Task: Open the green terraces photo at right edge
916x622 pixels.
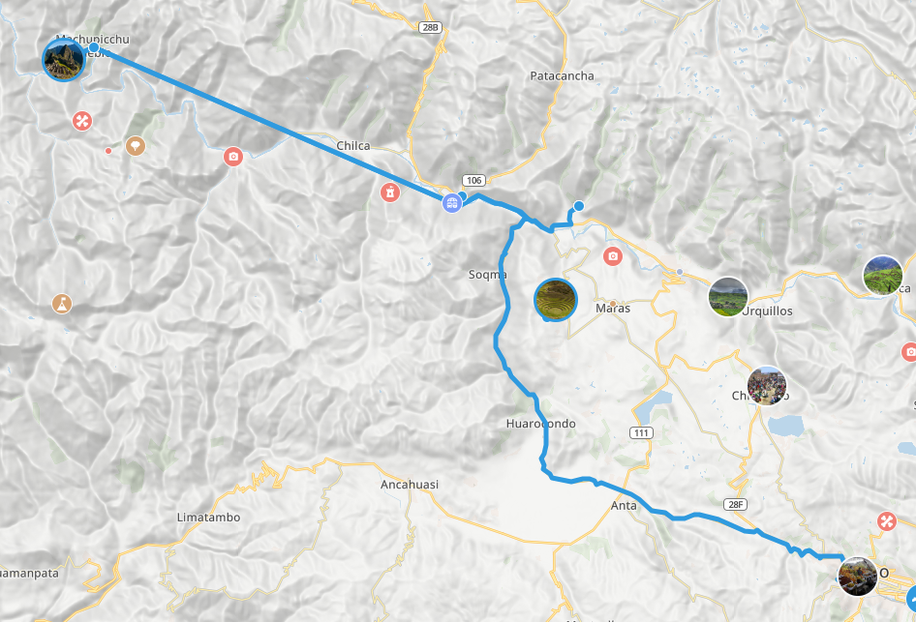Action: tap(883, 276)
